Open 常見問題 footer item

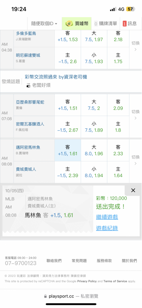click(79, 261)
